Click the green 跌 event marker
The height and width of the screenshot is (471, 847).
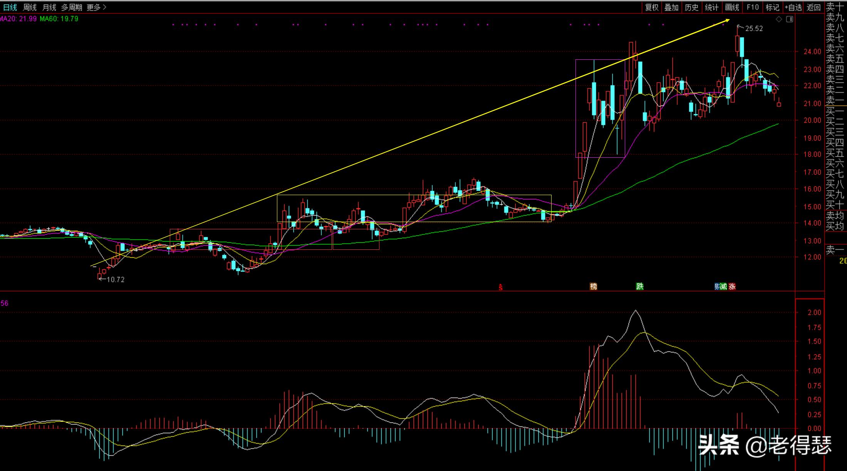pos(640,286)
